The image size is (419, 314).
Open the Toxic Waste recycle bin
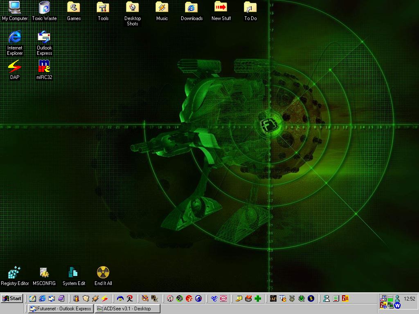point(44,8)
